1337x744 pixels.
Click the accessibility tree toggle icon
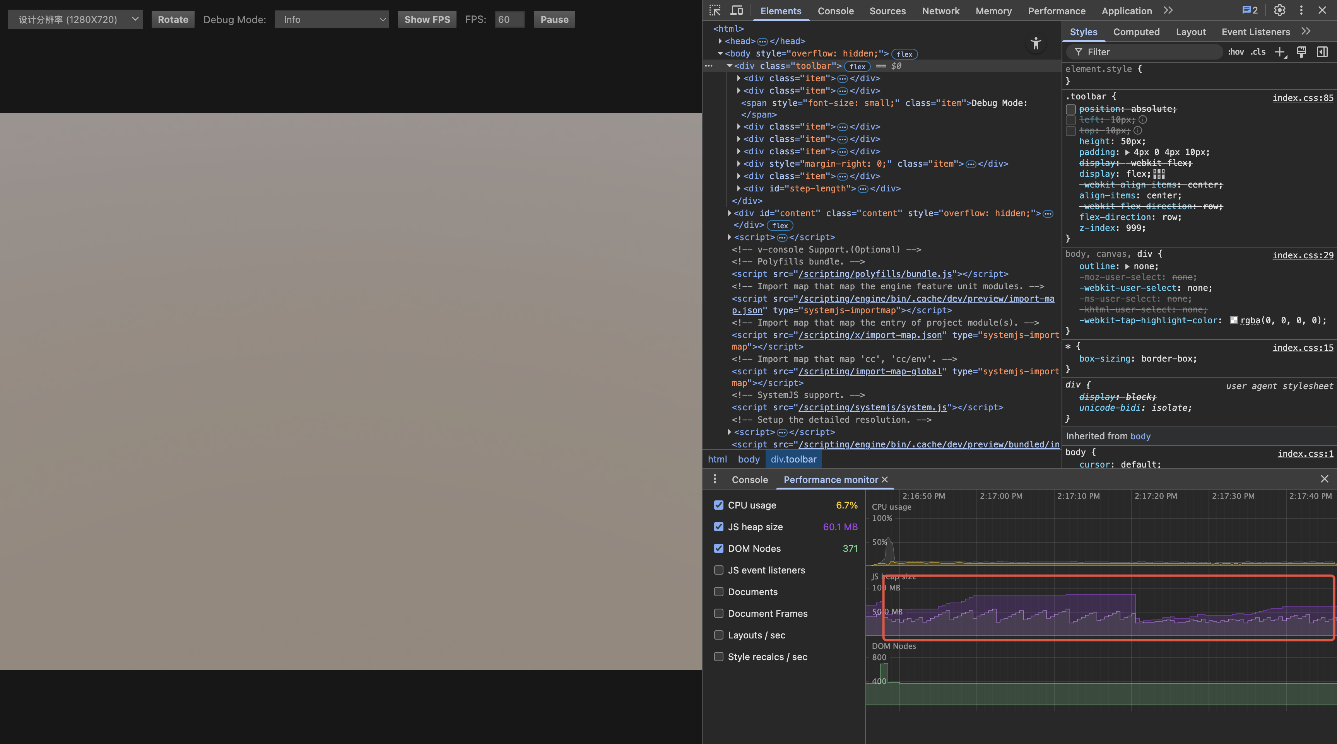click(x=1036, y=44)
